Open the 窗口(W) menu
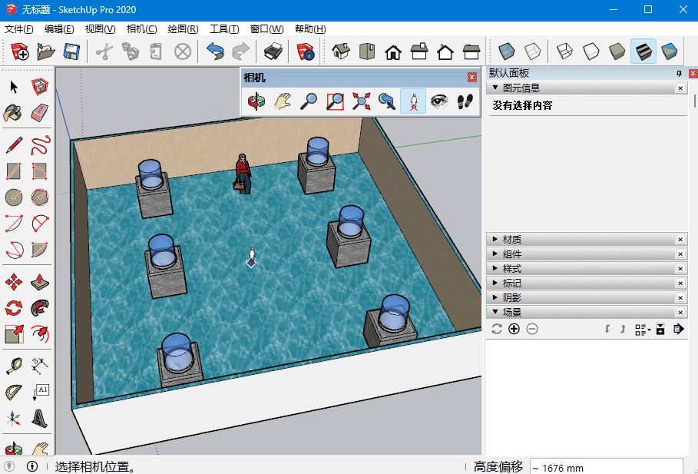Image resolution: width=698 pixels, height=474 pixels. pos(266,29)
